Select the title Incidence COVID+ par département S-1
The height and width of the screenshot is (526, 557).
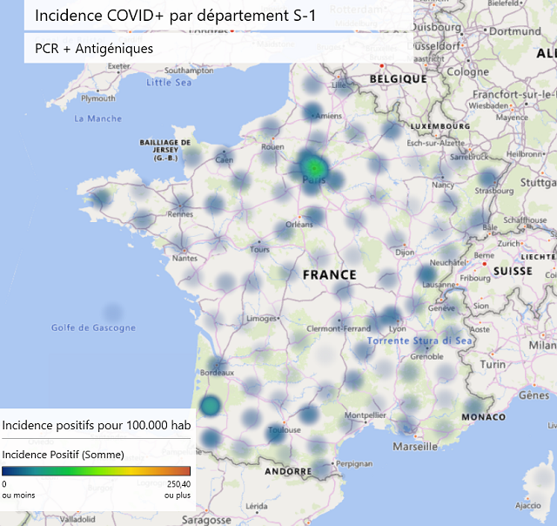point(176,17)
